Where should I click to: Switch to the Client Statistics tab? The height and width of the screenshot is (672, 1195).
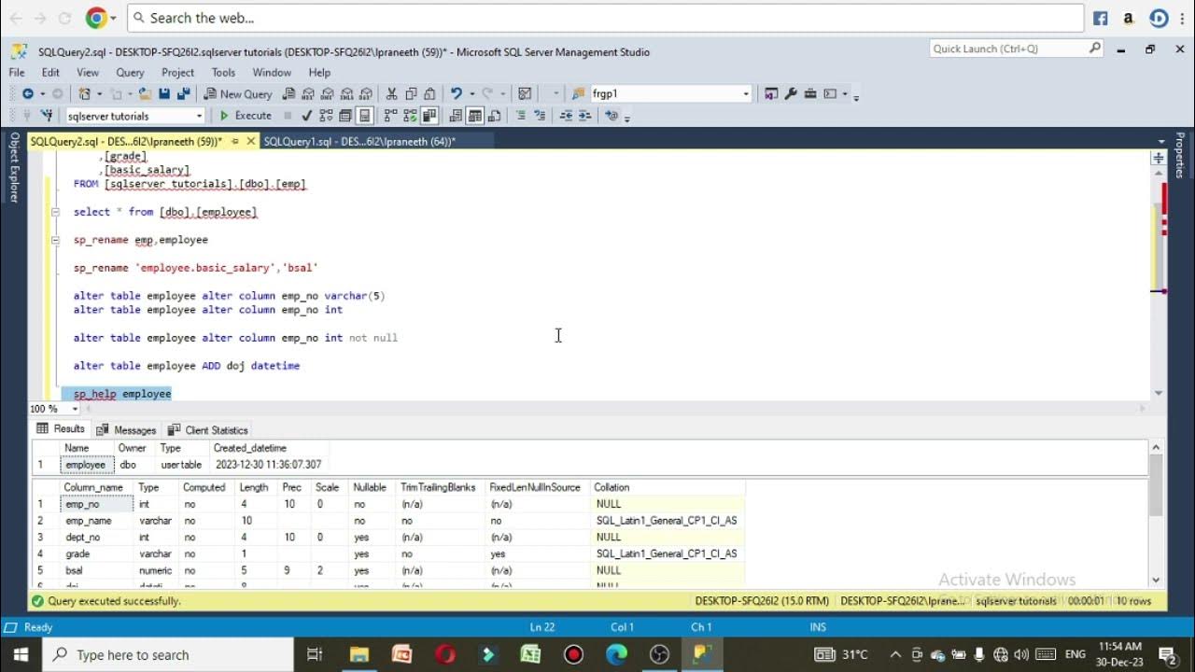[207, 429]
